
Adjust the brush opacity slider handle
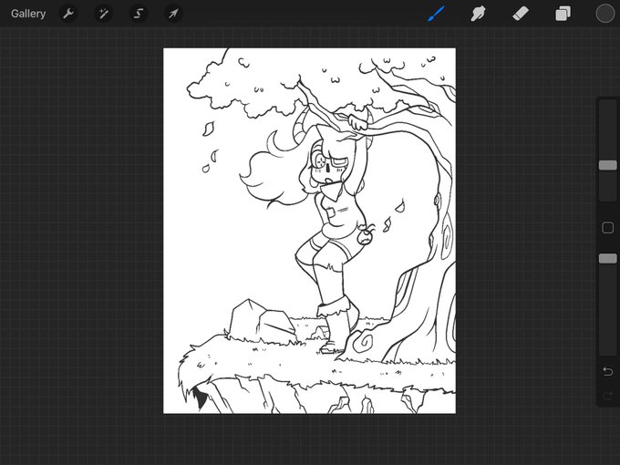coord(608,258)
